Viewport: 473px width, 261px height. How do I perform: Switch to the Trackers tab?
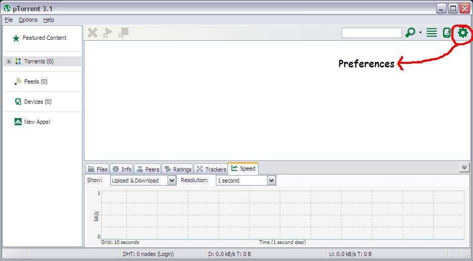tap(211, 169)
